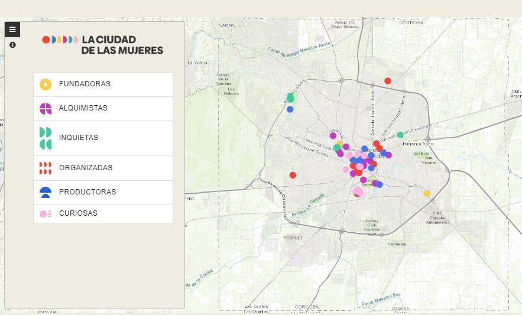Click the isolated red marker west of the city center
The width and height of the screenshot is (522, 315).
click(x=293, y=175)
